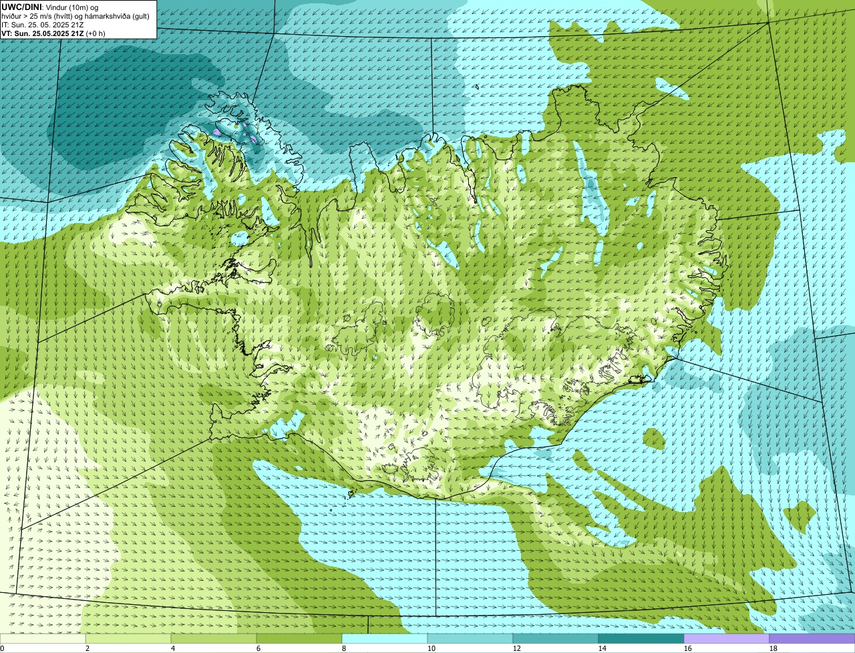The image size is (855, 653).
Task: Click the 8–10 m/s light cyan swatch
Action: (x=385, y=638)
